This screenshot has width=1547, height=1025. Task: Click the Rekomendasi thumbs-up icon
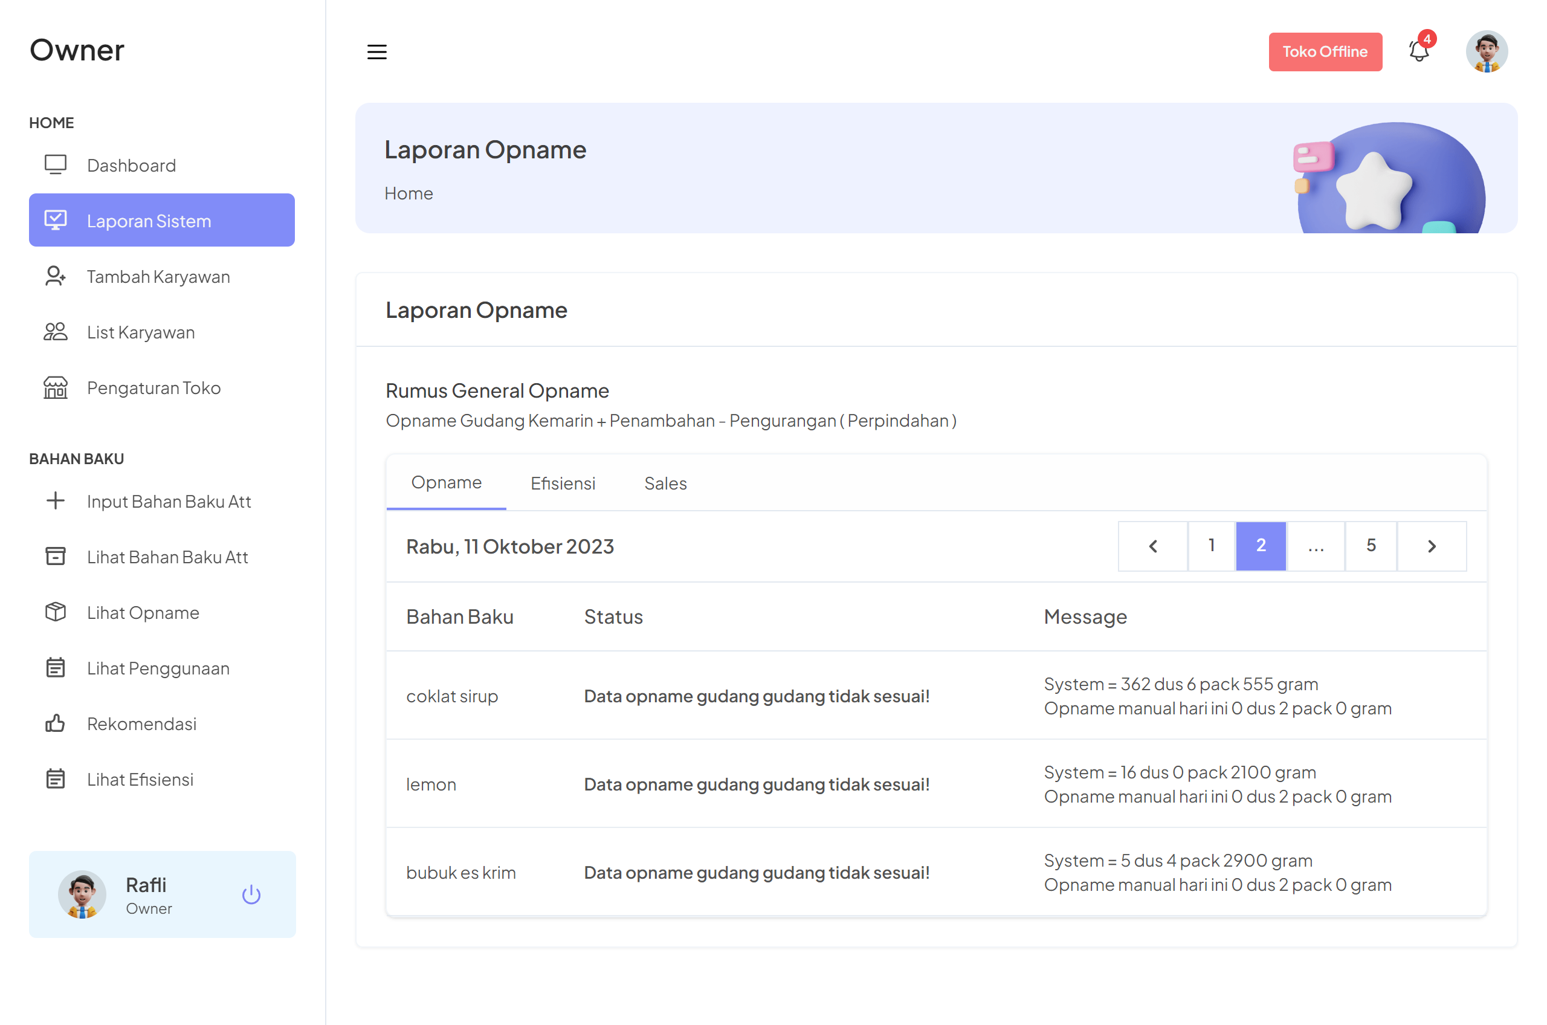coord(56,723)
